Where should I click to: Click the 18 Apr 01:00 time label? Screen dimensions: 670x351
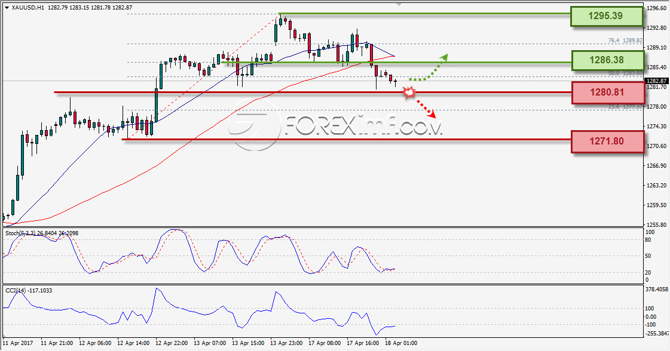pos(401,343)
